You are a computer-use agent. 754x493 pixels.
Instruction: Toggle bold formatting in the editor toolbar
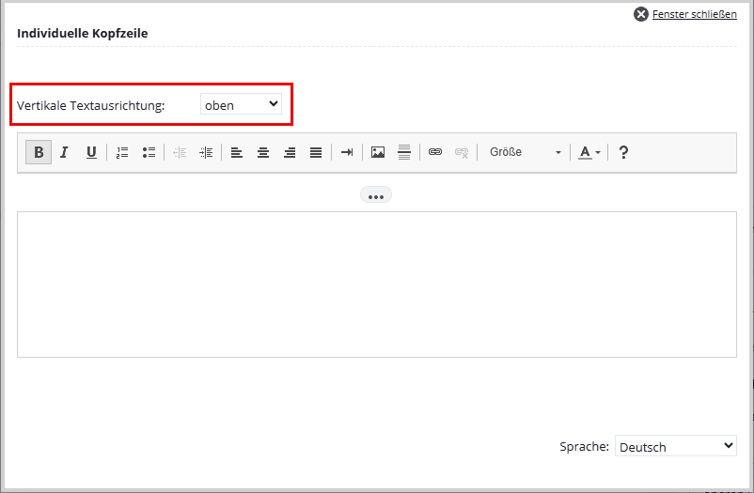39,152
